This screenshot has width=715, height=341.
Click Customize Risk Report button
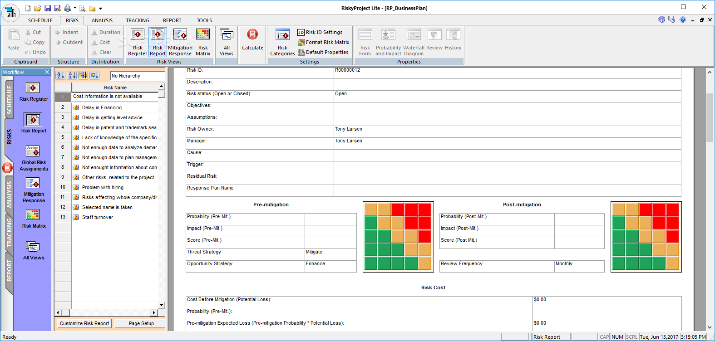[x=84, y=323]
